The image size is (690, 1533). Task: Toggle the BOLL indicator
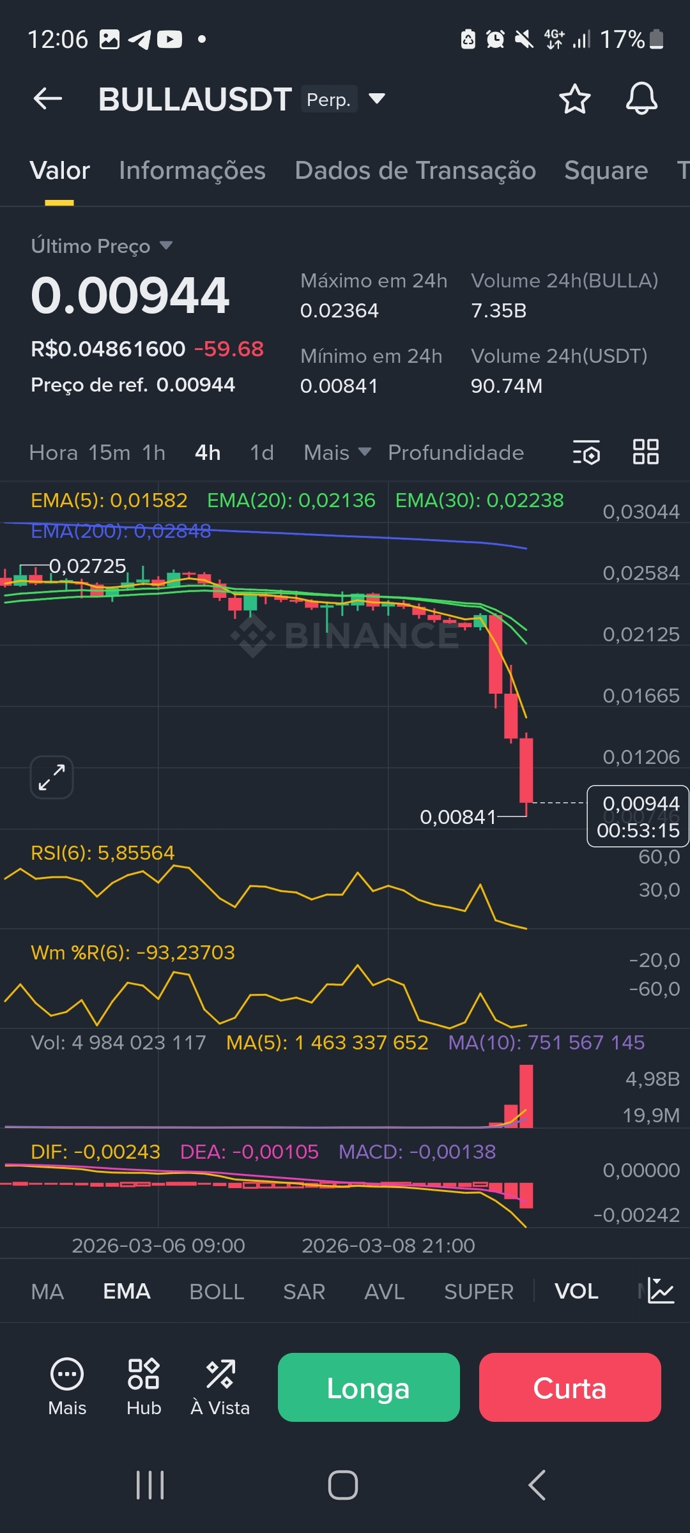(x=217, y=1292)
